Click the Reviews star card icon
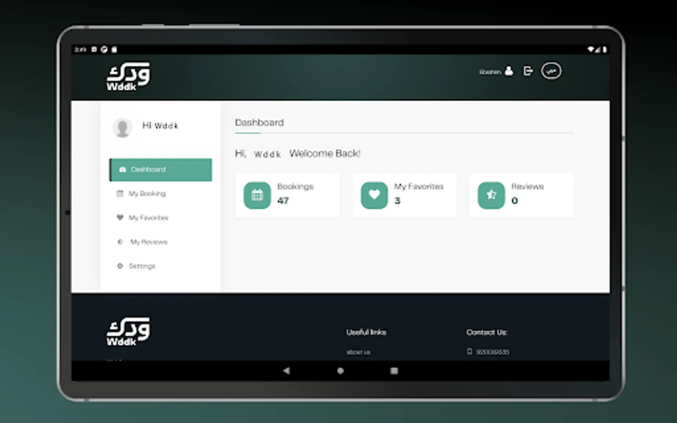677x423 pixels. [491, 195]
